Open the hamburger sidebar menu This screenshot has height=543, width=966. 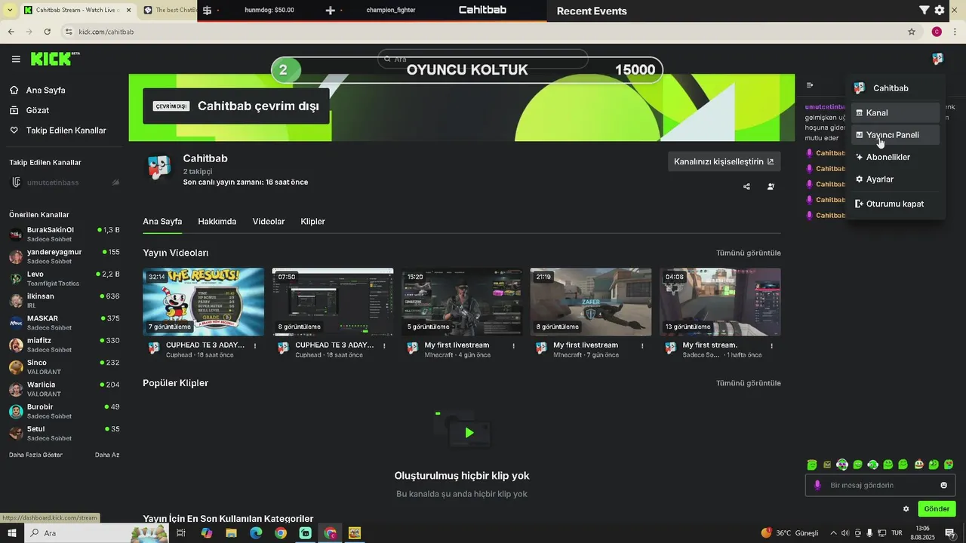pyautogui.click(x=16, y=59)
